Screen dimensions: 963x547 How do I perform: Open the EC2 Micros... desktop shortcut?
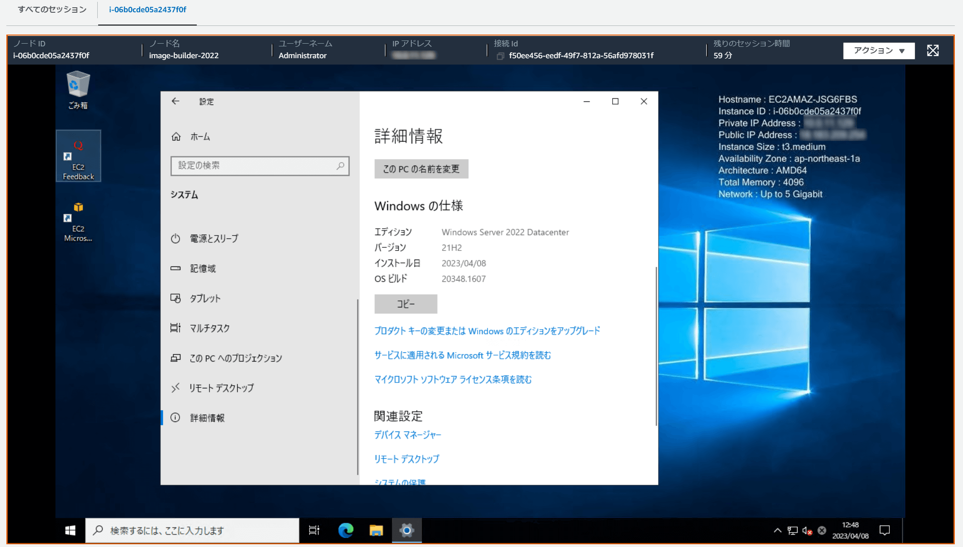point(78,222)
